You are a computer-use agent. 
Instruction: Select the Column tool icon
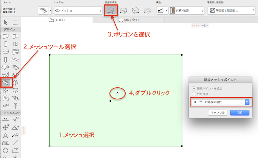pyautogui.click(x=6, y=60)
